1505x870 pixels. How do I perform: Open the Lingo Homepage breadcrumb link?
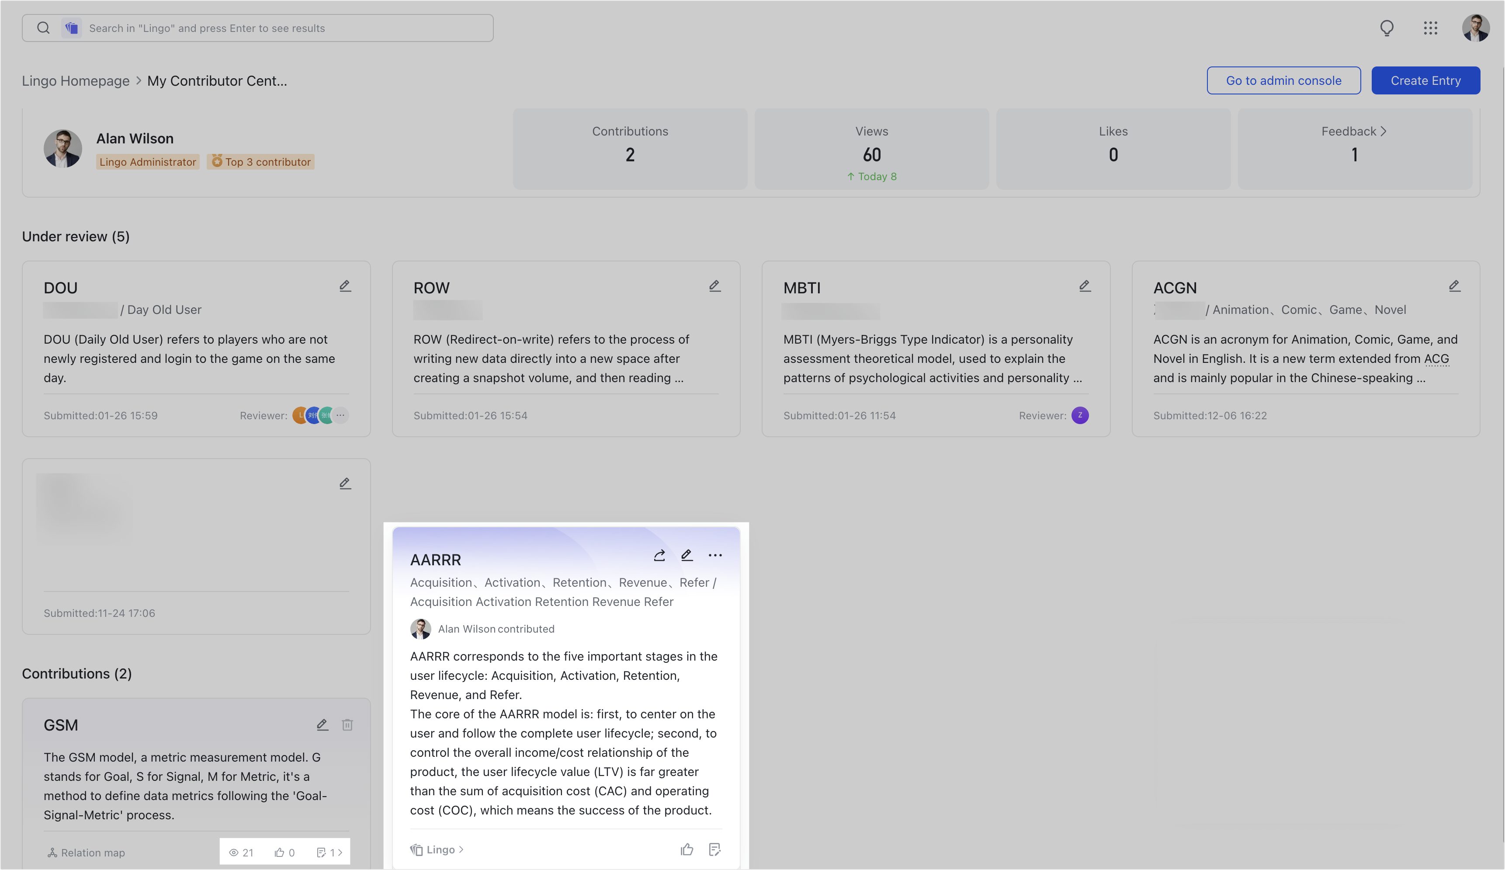(x=75, y=81)
